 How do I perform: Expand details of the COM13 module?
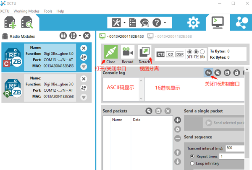coord(84,67)
